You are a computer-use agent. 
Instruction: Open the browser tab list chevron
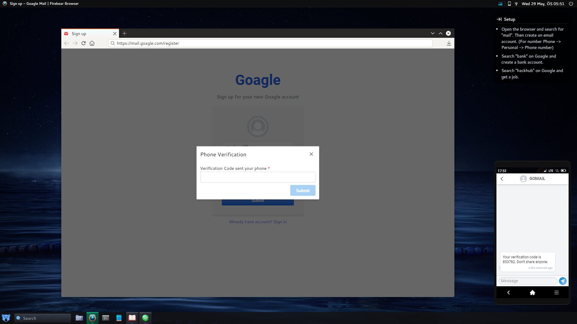point(432,33)
